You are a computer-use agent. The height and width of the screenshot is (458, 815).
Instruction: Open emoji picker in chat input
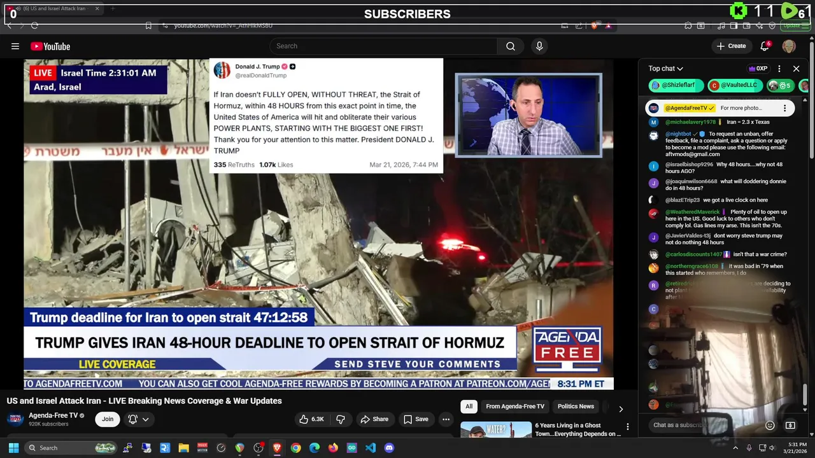[x=770, y=425]
